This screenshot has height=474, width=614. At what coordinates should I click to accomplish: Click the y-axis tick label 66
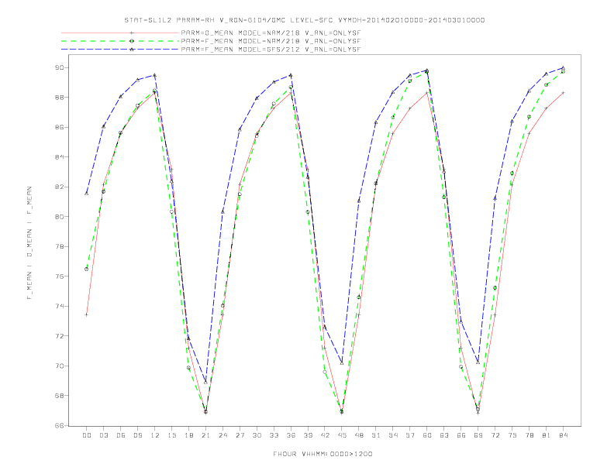[x=59, y=425]
